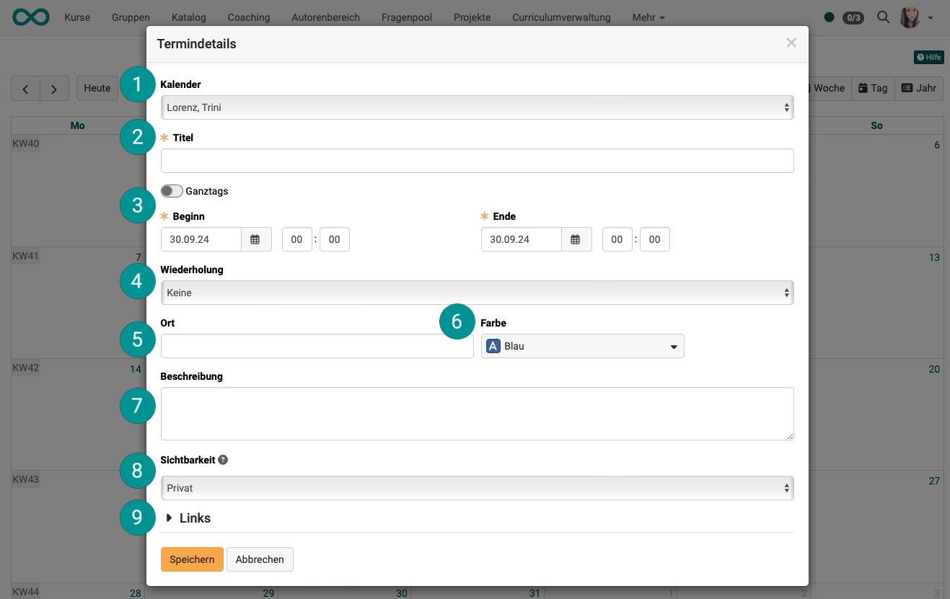Click the Sichtbarkeit help question mark icon
The image size is (950, 599).
(223, 460)
